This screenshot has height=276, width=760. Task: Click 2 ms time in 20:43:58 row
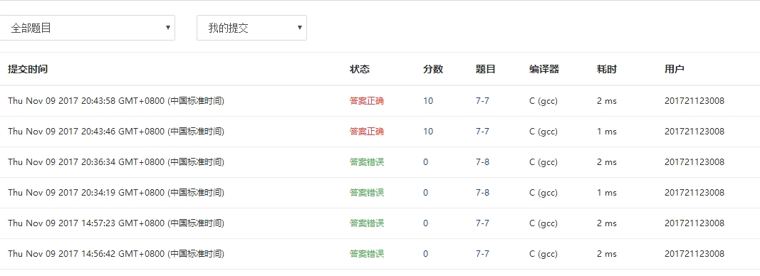(x=606, y=101)
